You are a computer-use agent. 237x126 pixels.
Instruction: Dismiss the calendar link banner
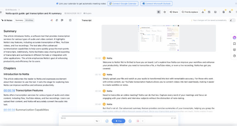(x=236, y=3)
